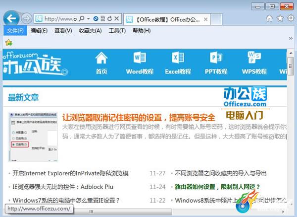Open the WPS教程 text link

pos(254,72)
